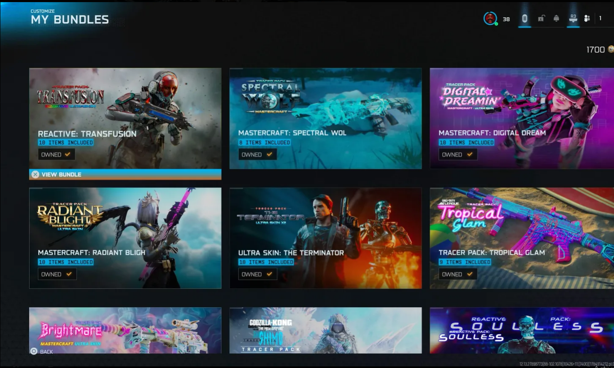Click the COD Points coin icon
This screenshot has height=368, width=614.
point(611,49)
